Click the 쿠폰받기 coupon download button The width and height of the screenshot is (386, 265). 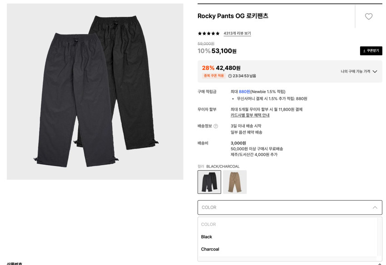pyautogui.click(x=371, y=51)
